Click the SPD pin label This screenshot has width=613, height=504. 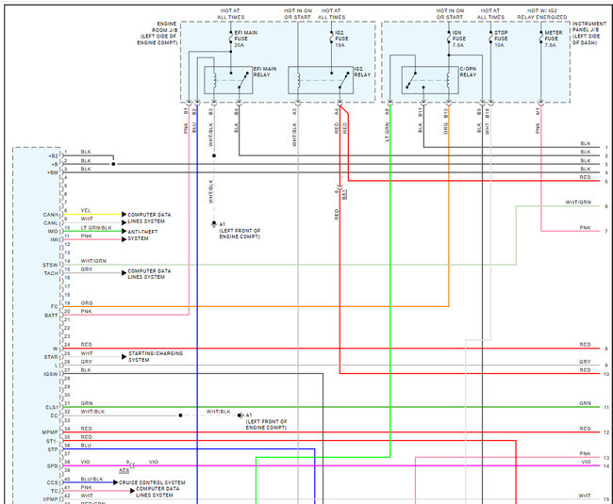[53, 466]
